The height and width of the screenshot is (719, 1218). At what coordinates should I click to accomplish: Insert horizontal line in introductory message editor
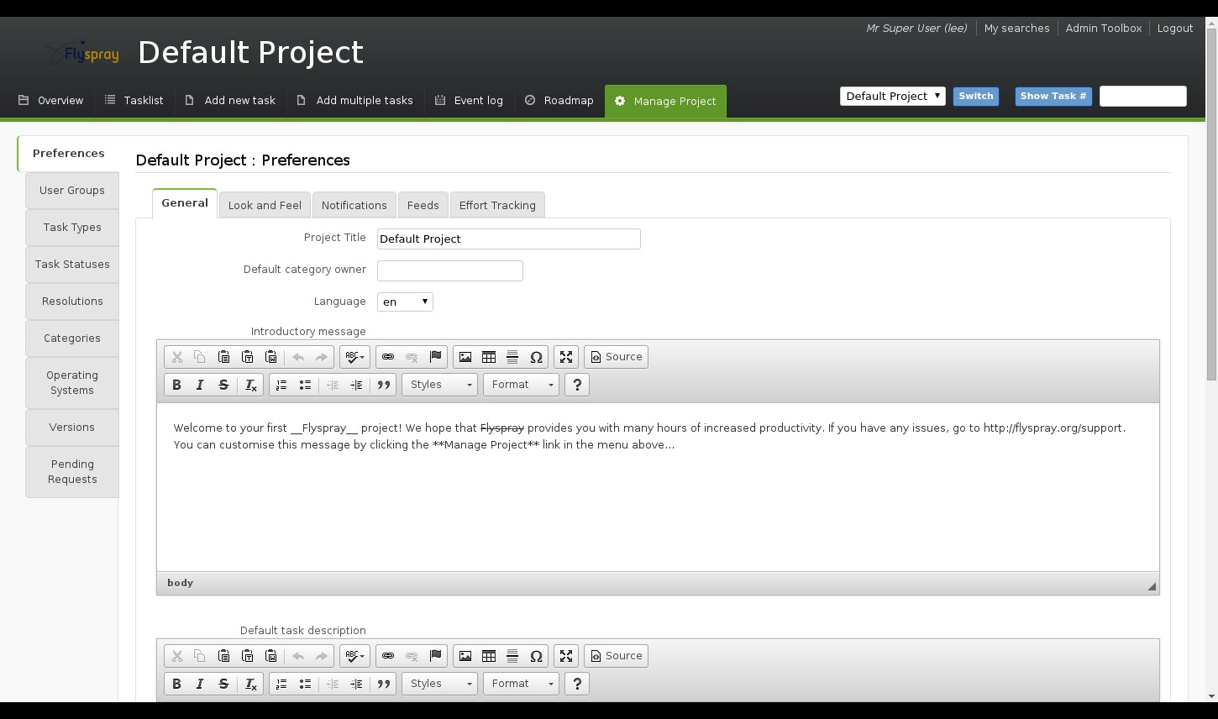click(512, 357)
